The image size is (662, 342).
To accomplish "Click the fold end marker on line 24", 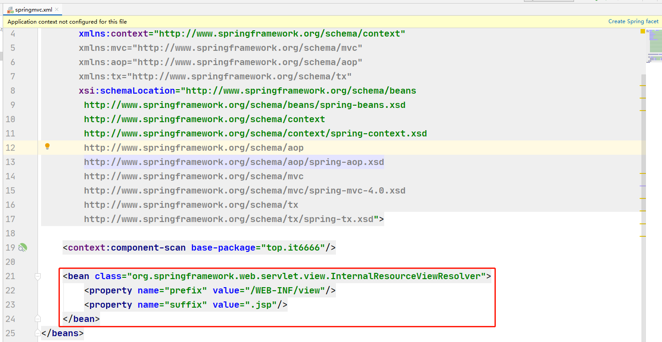I will [x=38, y=319].
